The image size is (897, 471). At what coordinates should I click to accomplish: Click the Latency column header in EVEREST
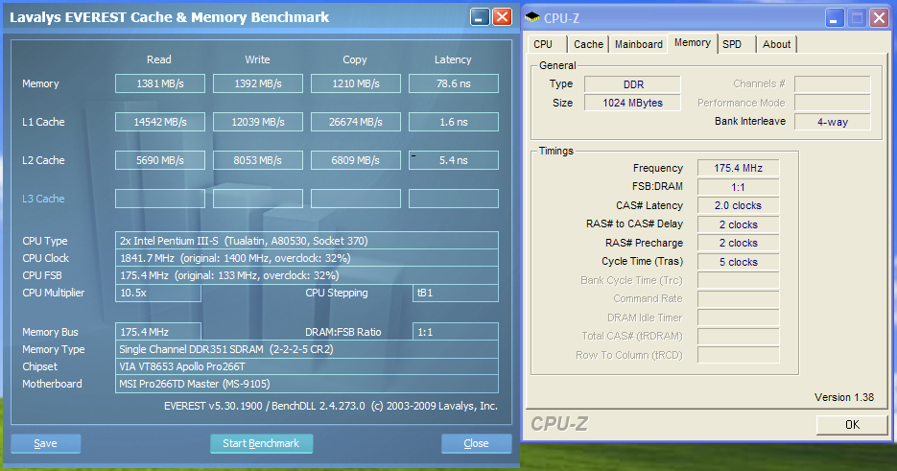(453, 59)
